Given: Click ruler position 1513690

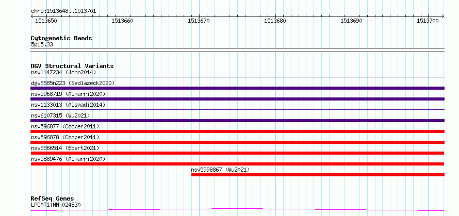Looking at the screenshot, I should (351, 21).
